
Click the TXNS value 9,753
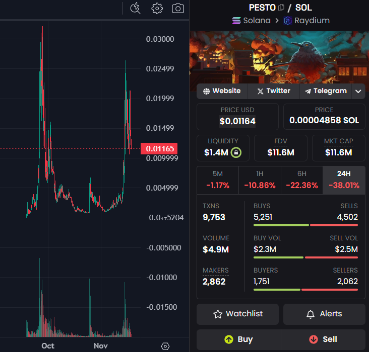(x=214, y=217)
